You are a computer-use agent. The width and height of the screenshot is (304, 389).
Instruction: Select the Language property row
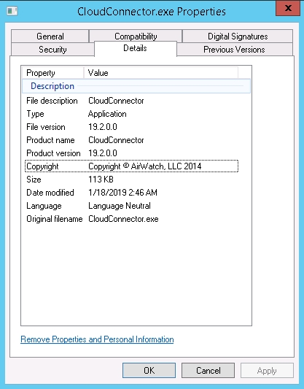[131, 206]
